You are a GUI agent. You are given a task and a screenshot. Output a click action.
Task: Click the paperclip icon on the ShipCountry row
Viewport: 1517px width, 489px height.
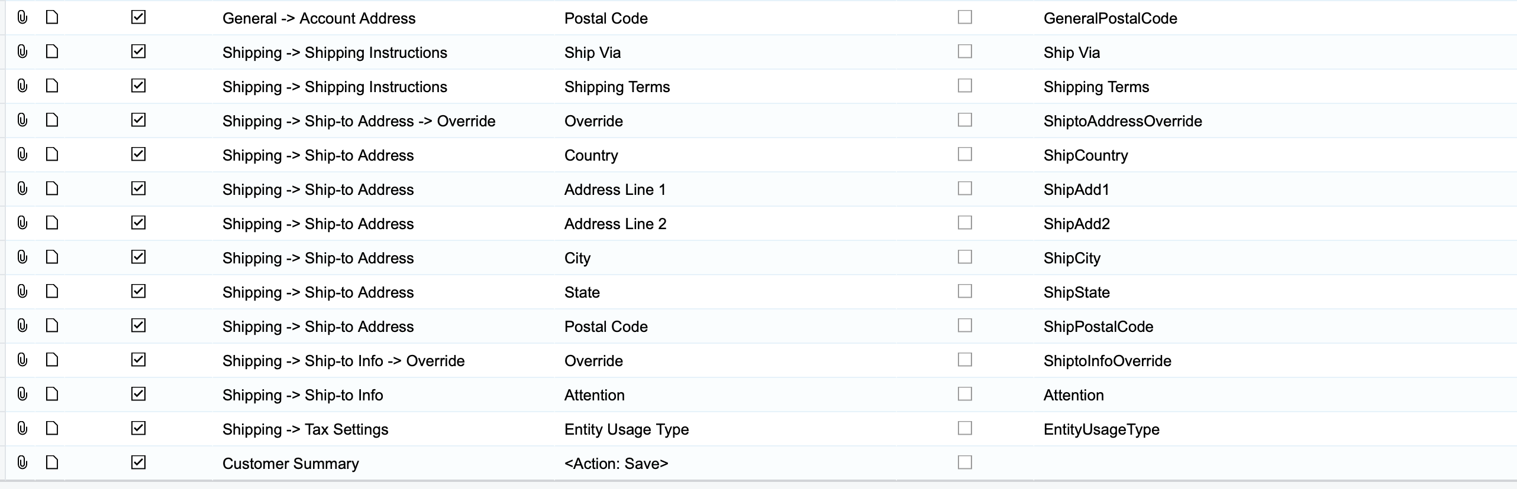(x=22, y=155)
